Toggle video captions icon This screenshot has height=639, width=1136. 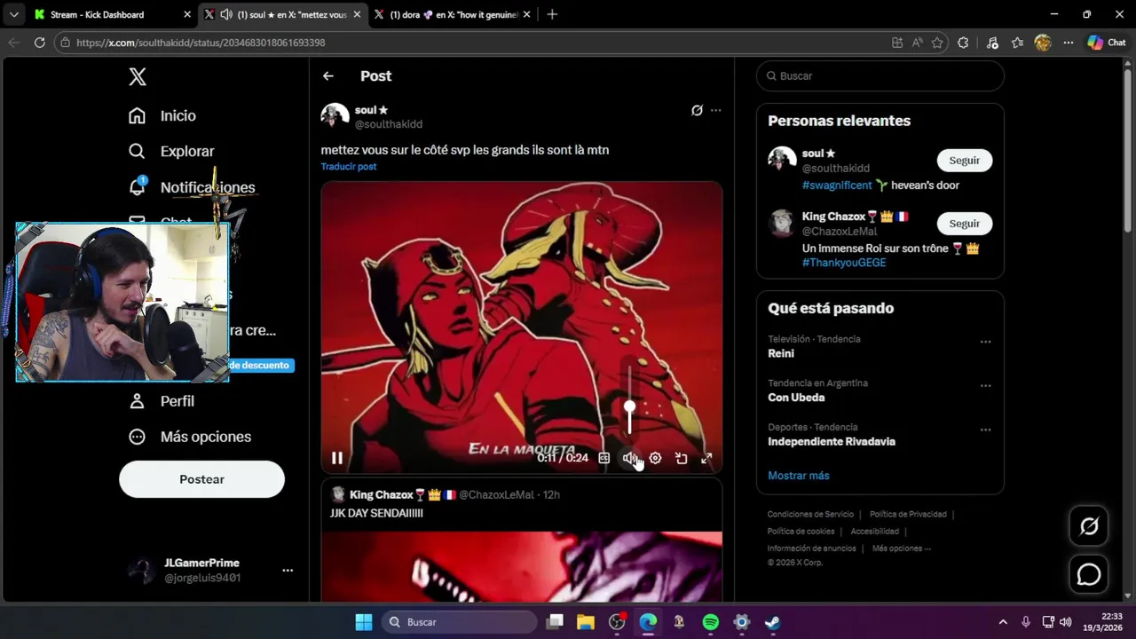pos(604,458)
